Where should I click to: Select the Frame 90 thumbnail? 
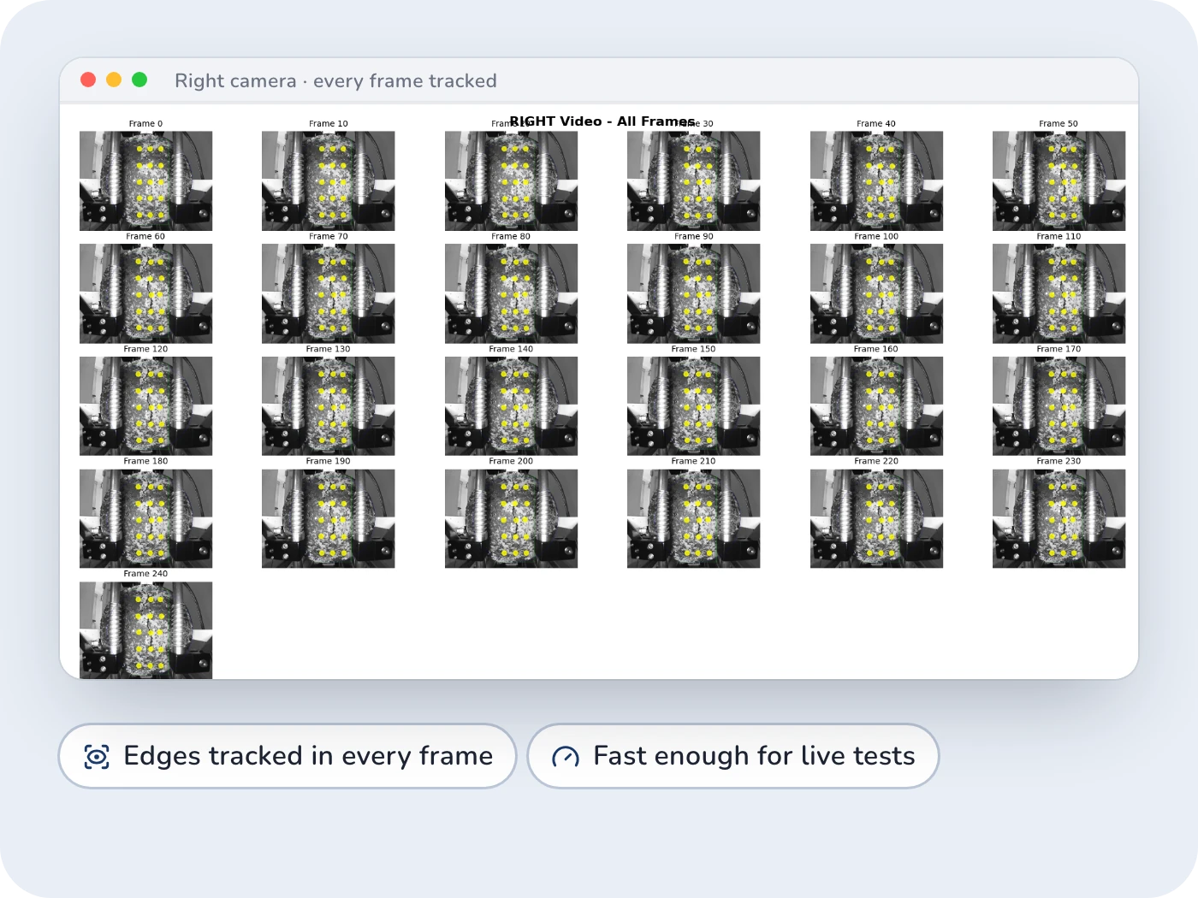(694, 293)
